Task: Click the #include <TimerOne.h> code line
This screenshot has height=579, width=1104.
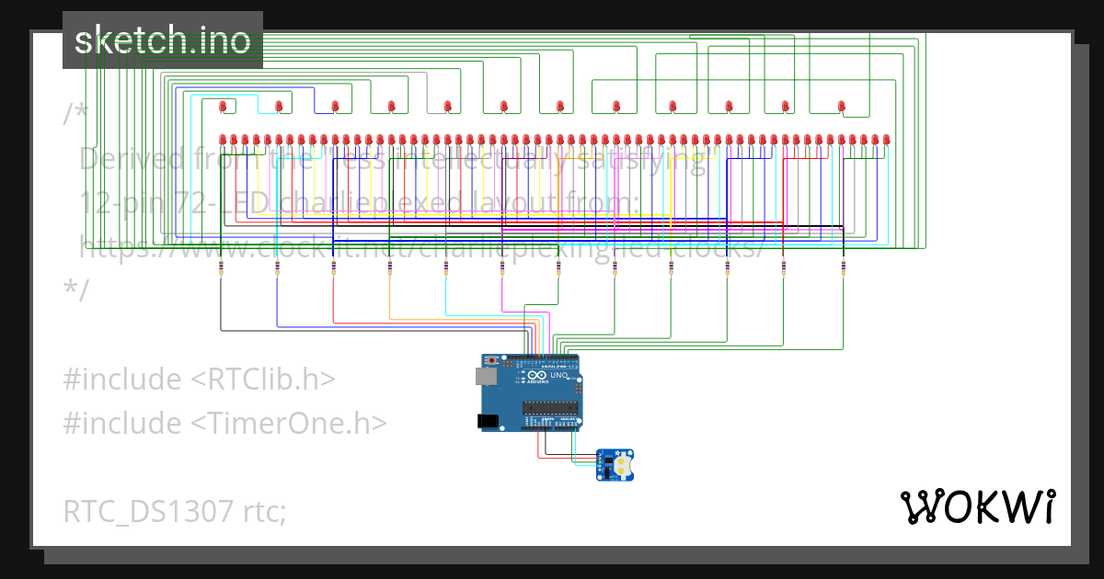Action: pos(224,423)
